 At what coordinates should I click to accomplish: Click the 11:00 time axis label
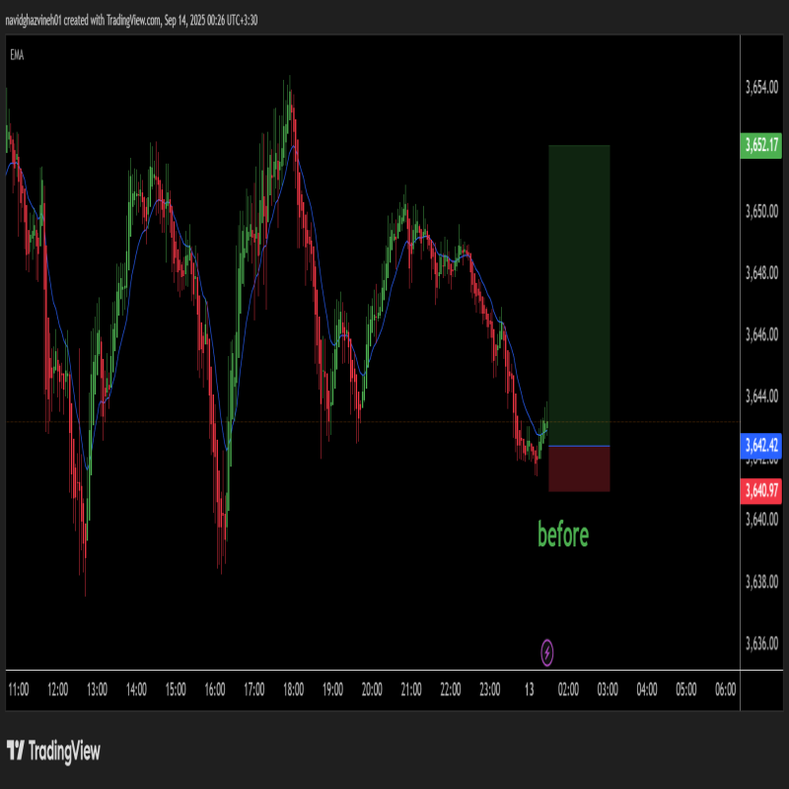point(19,689)
